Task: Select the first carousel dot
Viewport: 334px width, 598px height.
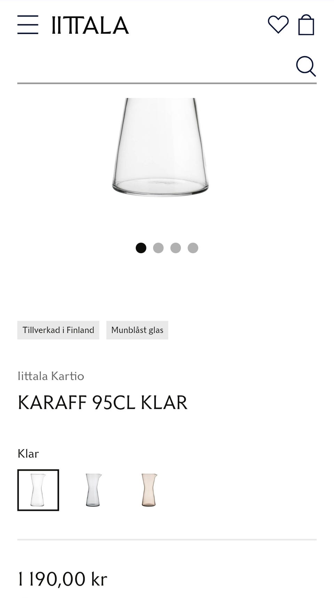Action: point(141,248)
